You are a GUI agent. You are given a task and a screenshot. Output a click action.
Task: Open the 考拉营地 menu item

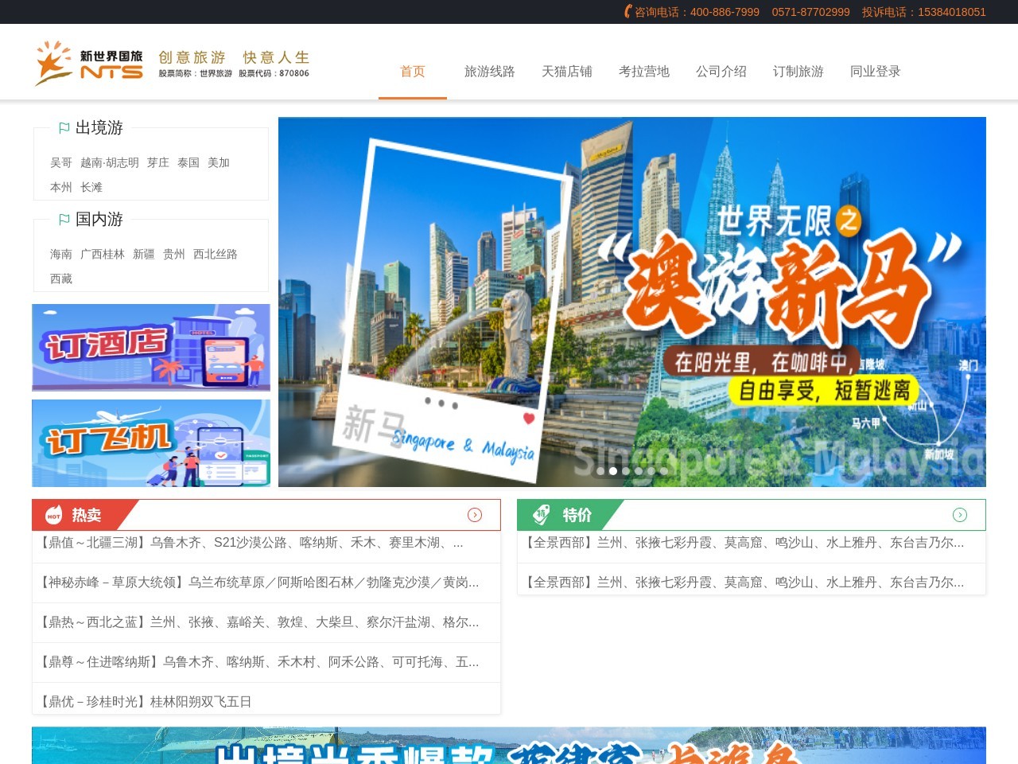[x=644, y=72]
